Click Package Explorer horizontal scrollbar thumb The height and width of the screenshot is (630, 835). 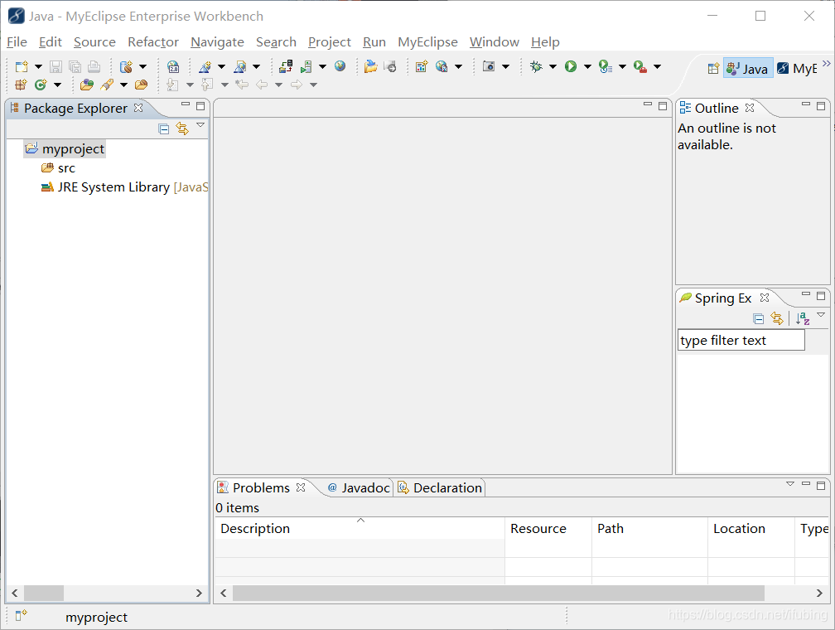coord(44,593)
